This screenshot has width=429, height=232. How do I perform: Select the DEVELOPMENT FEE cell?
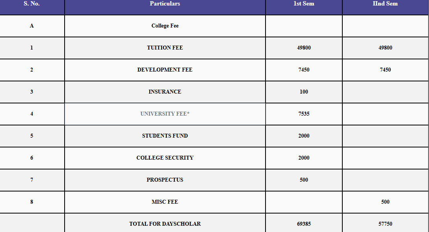click(x=165, y=70)
